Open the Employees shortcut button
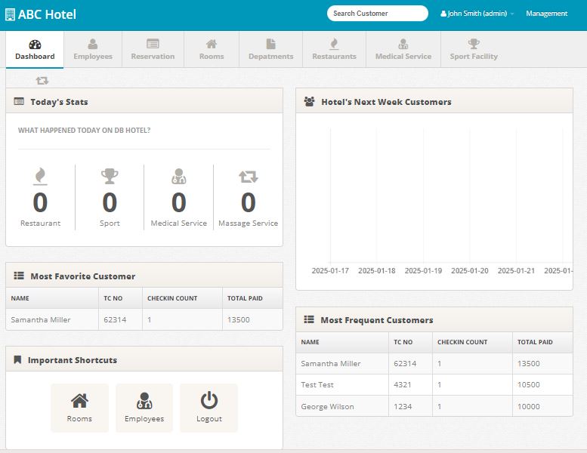This screenshot has width=587, height=453. [x=144, y=408]
